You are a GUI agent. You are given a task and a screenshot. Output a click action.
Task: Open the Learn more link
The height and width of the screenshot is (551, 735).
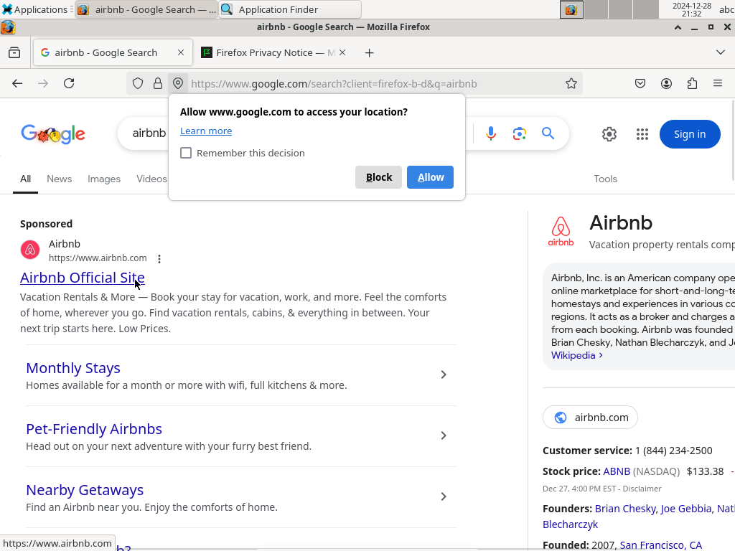[x=206, y=131]
